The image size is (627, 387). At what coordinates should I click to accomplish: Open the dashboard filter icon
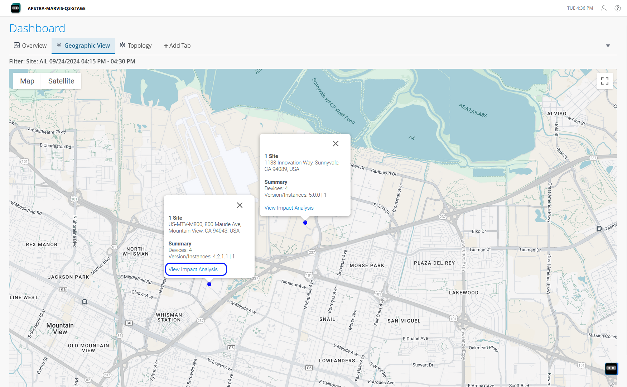click(x=608, y=46)
